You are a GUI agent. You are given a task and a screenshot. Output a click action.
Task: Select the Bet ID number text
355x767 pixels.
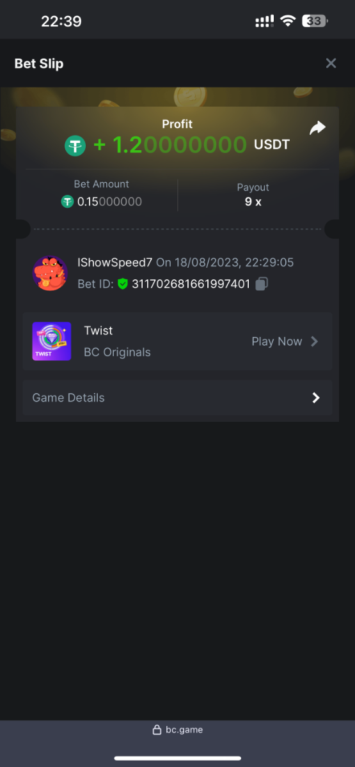coord(191,284)
